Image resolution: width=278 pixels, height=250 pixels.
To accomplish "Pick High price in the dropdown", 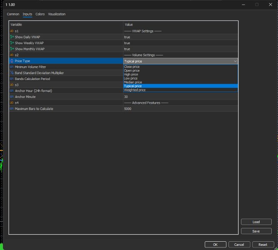I will (x=181, y=75).
